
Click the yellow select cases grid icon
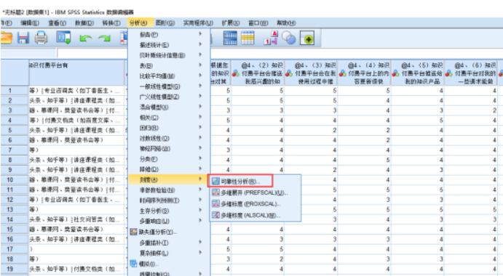(247, 38)
